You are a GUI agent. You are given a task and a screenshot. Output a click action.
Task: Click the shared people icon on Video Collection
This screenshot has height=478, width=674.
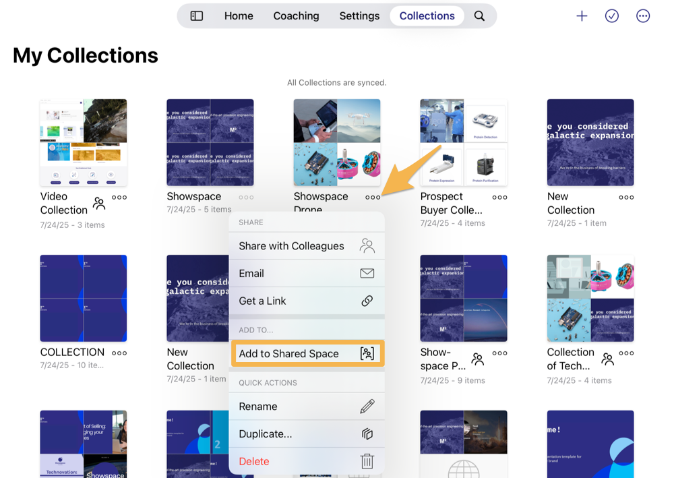tap(100, 202)
